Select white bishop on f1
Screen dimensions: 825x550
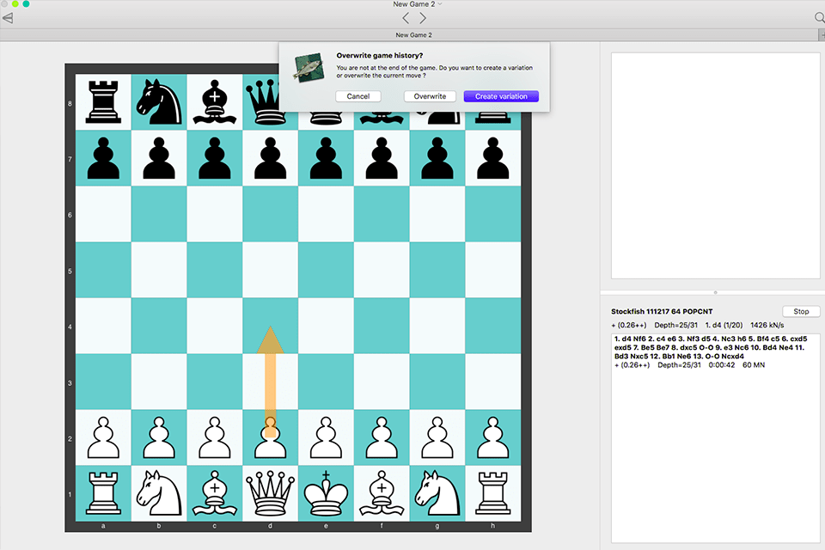click(382, 493)
